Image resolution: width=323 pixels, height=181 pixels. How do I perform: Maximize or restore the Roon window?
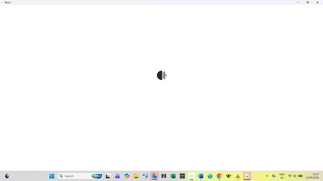[308, 2]
